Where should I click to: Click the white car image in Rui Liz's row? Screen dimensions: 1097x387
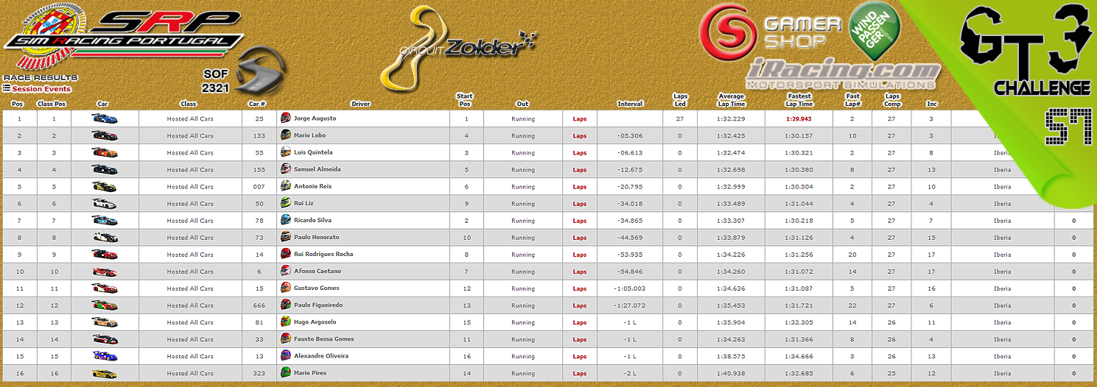(x=104, y=204)
